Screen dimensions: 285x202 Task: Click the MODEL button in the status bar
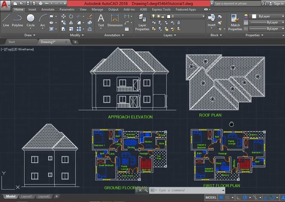point(211,197)
